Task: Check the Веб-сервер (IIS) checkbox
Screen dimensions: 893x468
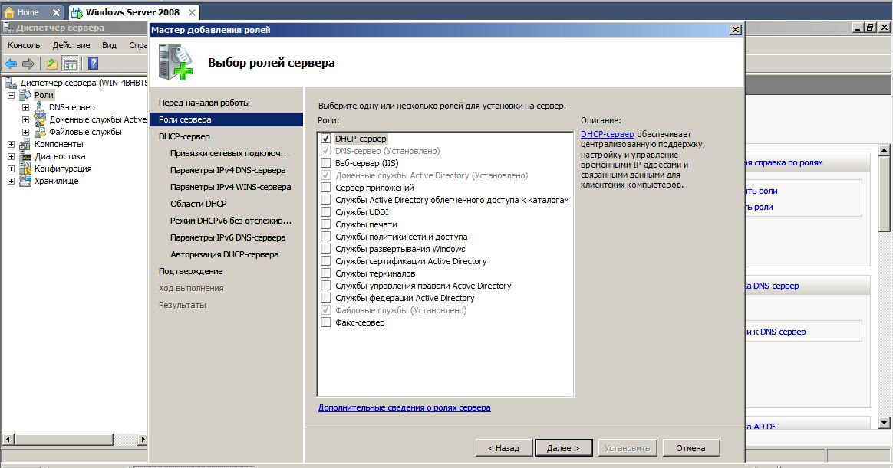Action: click(x=326, y=162)
